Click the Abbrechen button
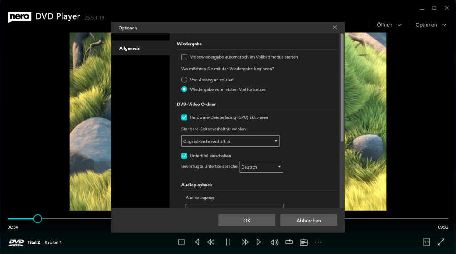Screen dimensions: 456x254 308,220
